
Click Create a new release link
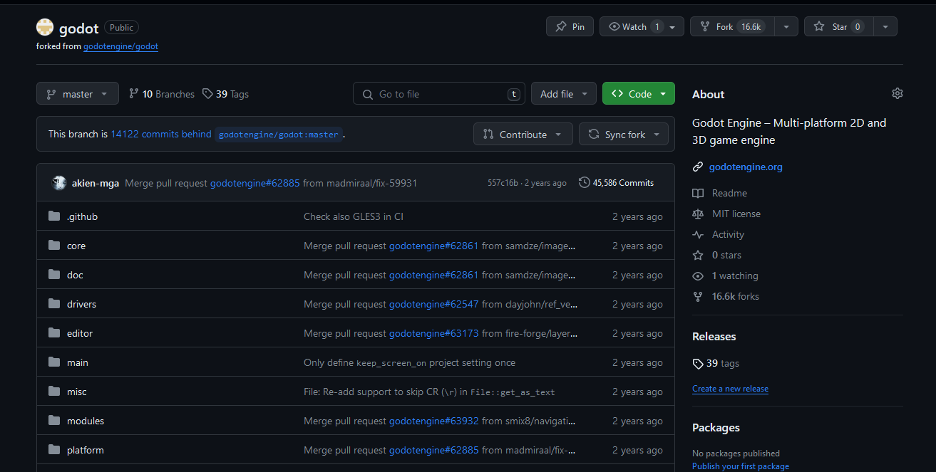(x=730, y=389)
